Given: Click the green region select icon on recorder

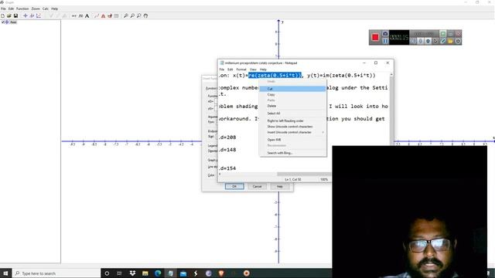Looking at the screenshot, I should point(443,34).
